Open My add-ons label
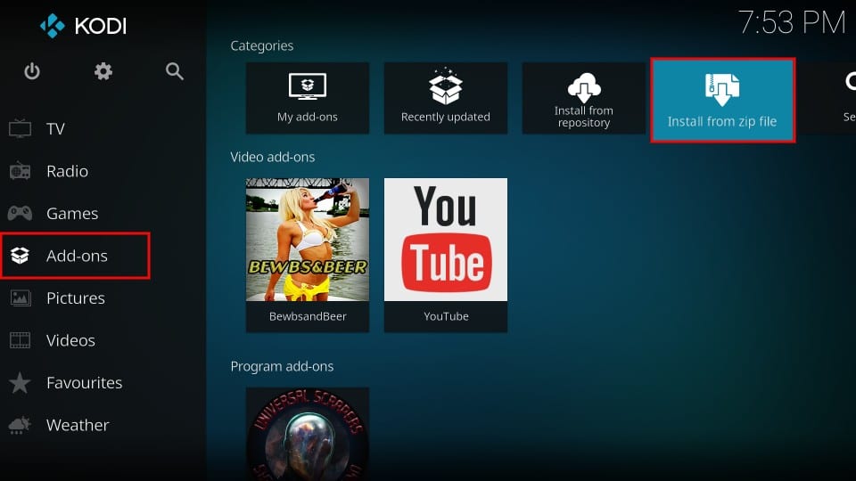This screenshot has width=856, height=481. pos(308,117)
